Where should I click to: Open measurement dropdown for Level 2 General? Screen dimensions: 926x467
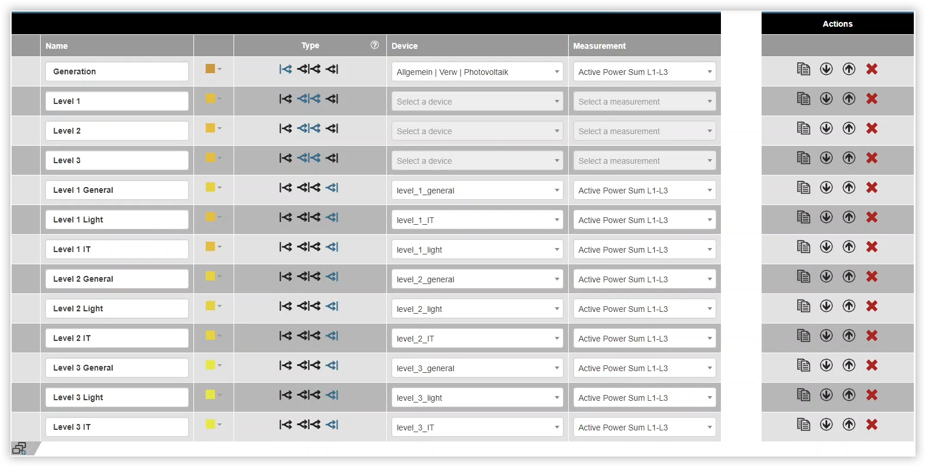pos(644,279)
